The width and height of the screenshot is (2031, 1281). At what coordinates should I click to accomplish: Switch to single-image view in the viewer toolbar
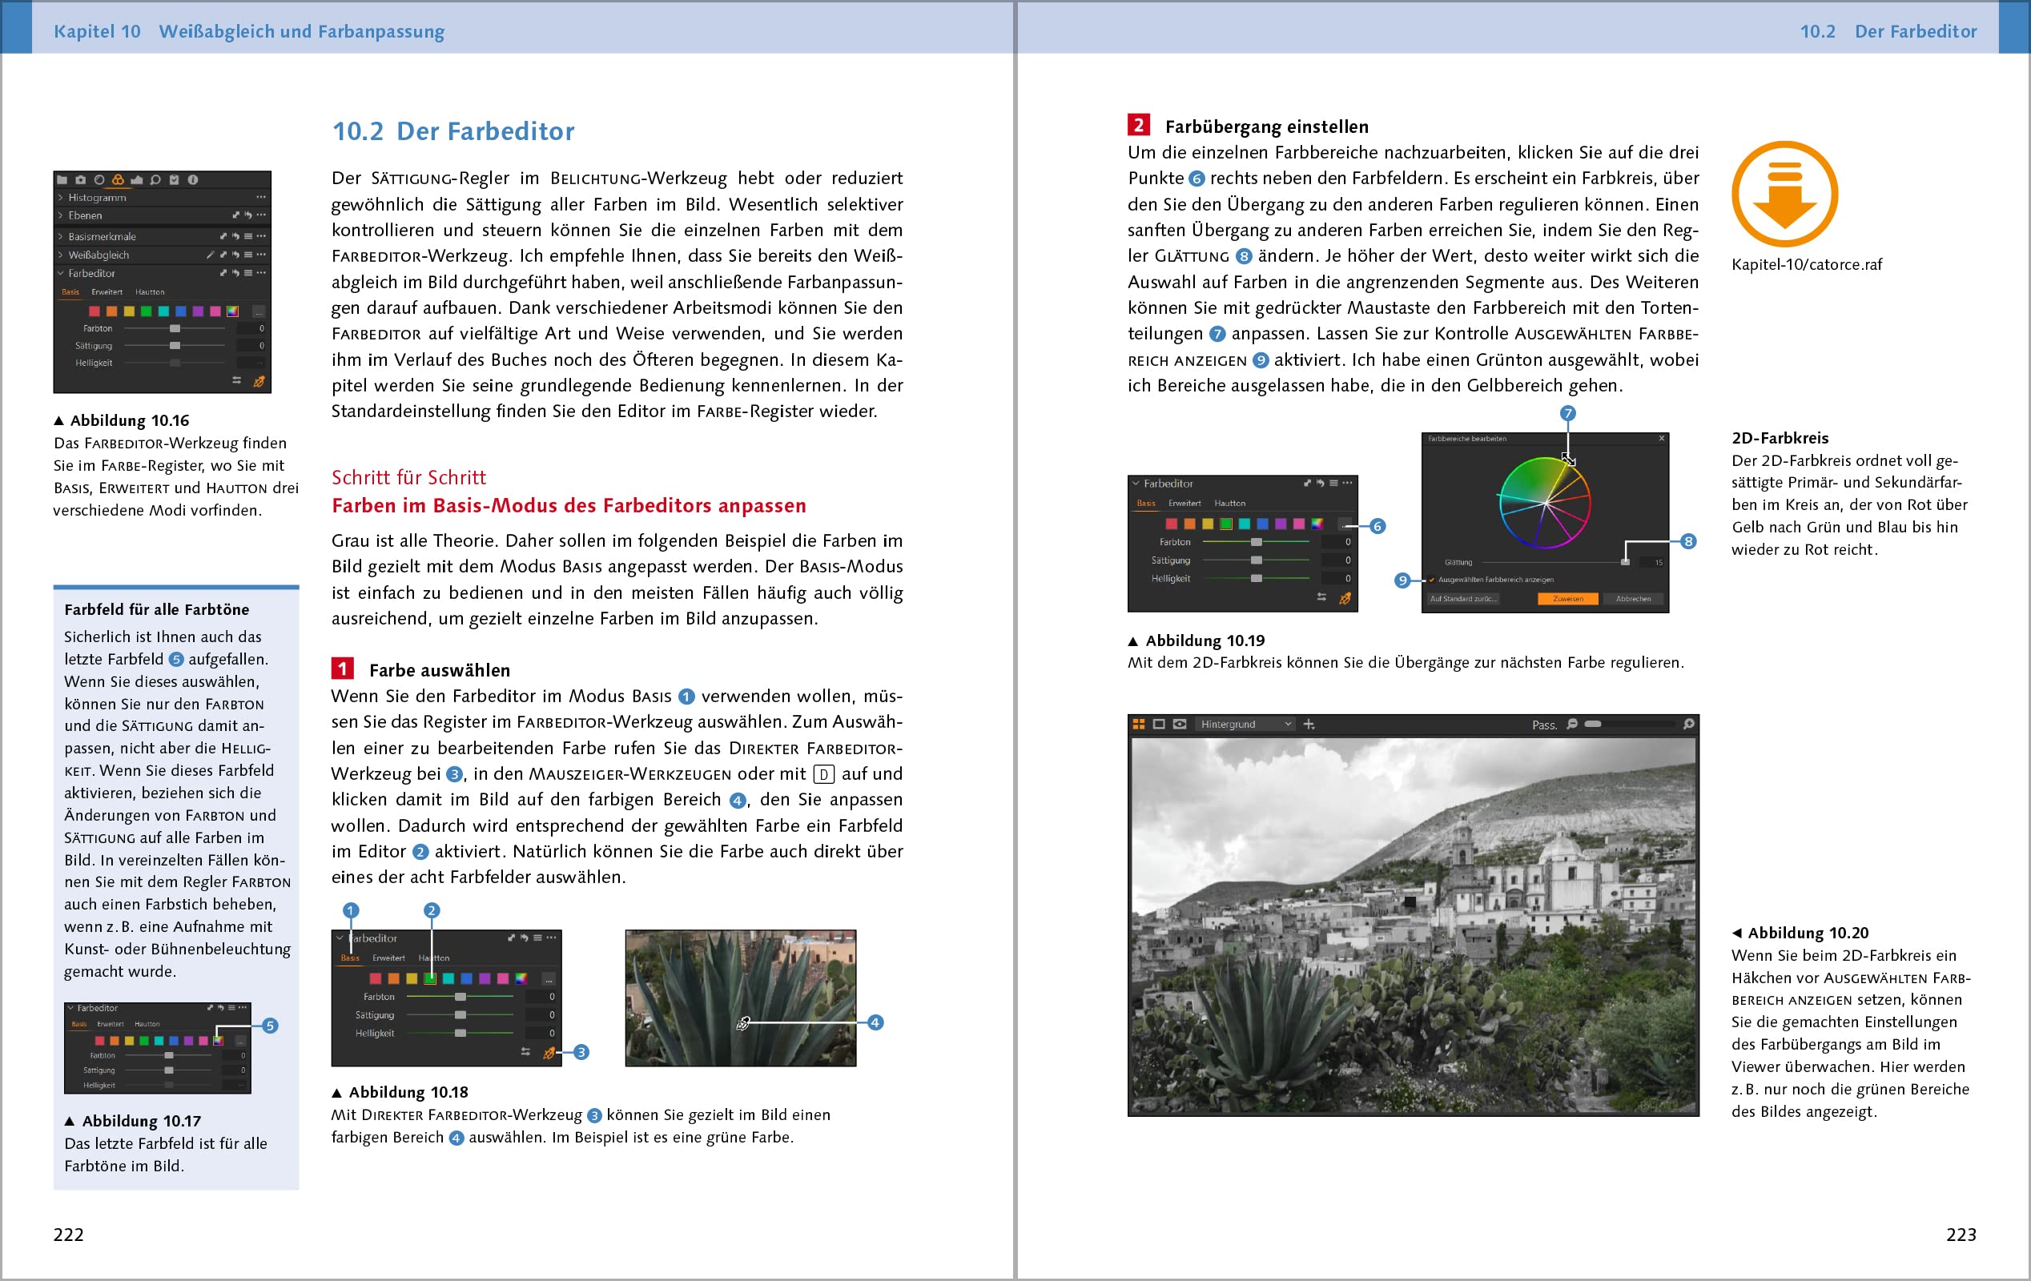[1159, 725]
